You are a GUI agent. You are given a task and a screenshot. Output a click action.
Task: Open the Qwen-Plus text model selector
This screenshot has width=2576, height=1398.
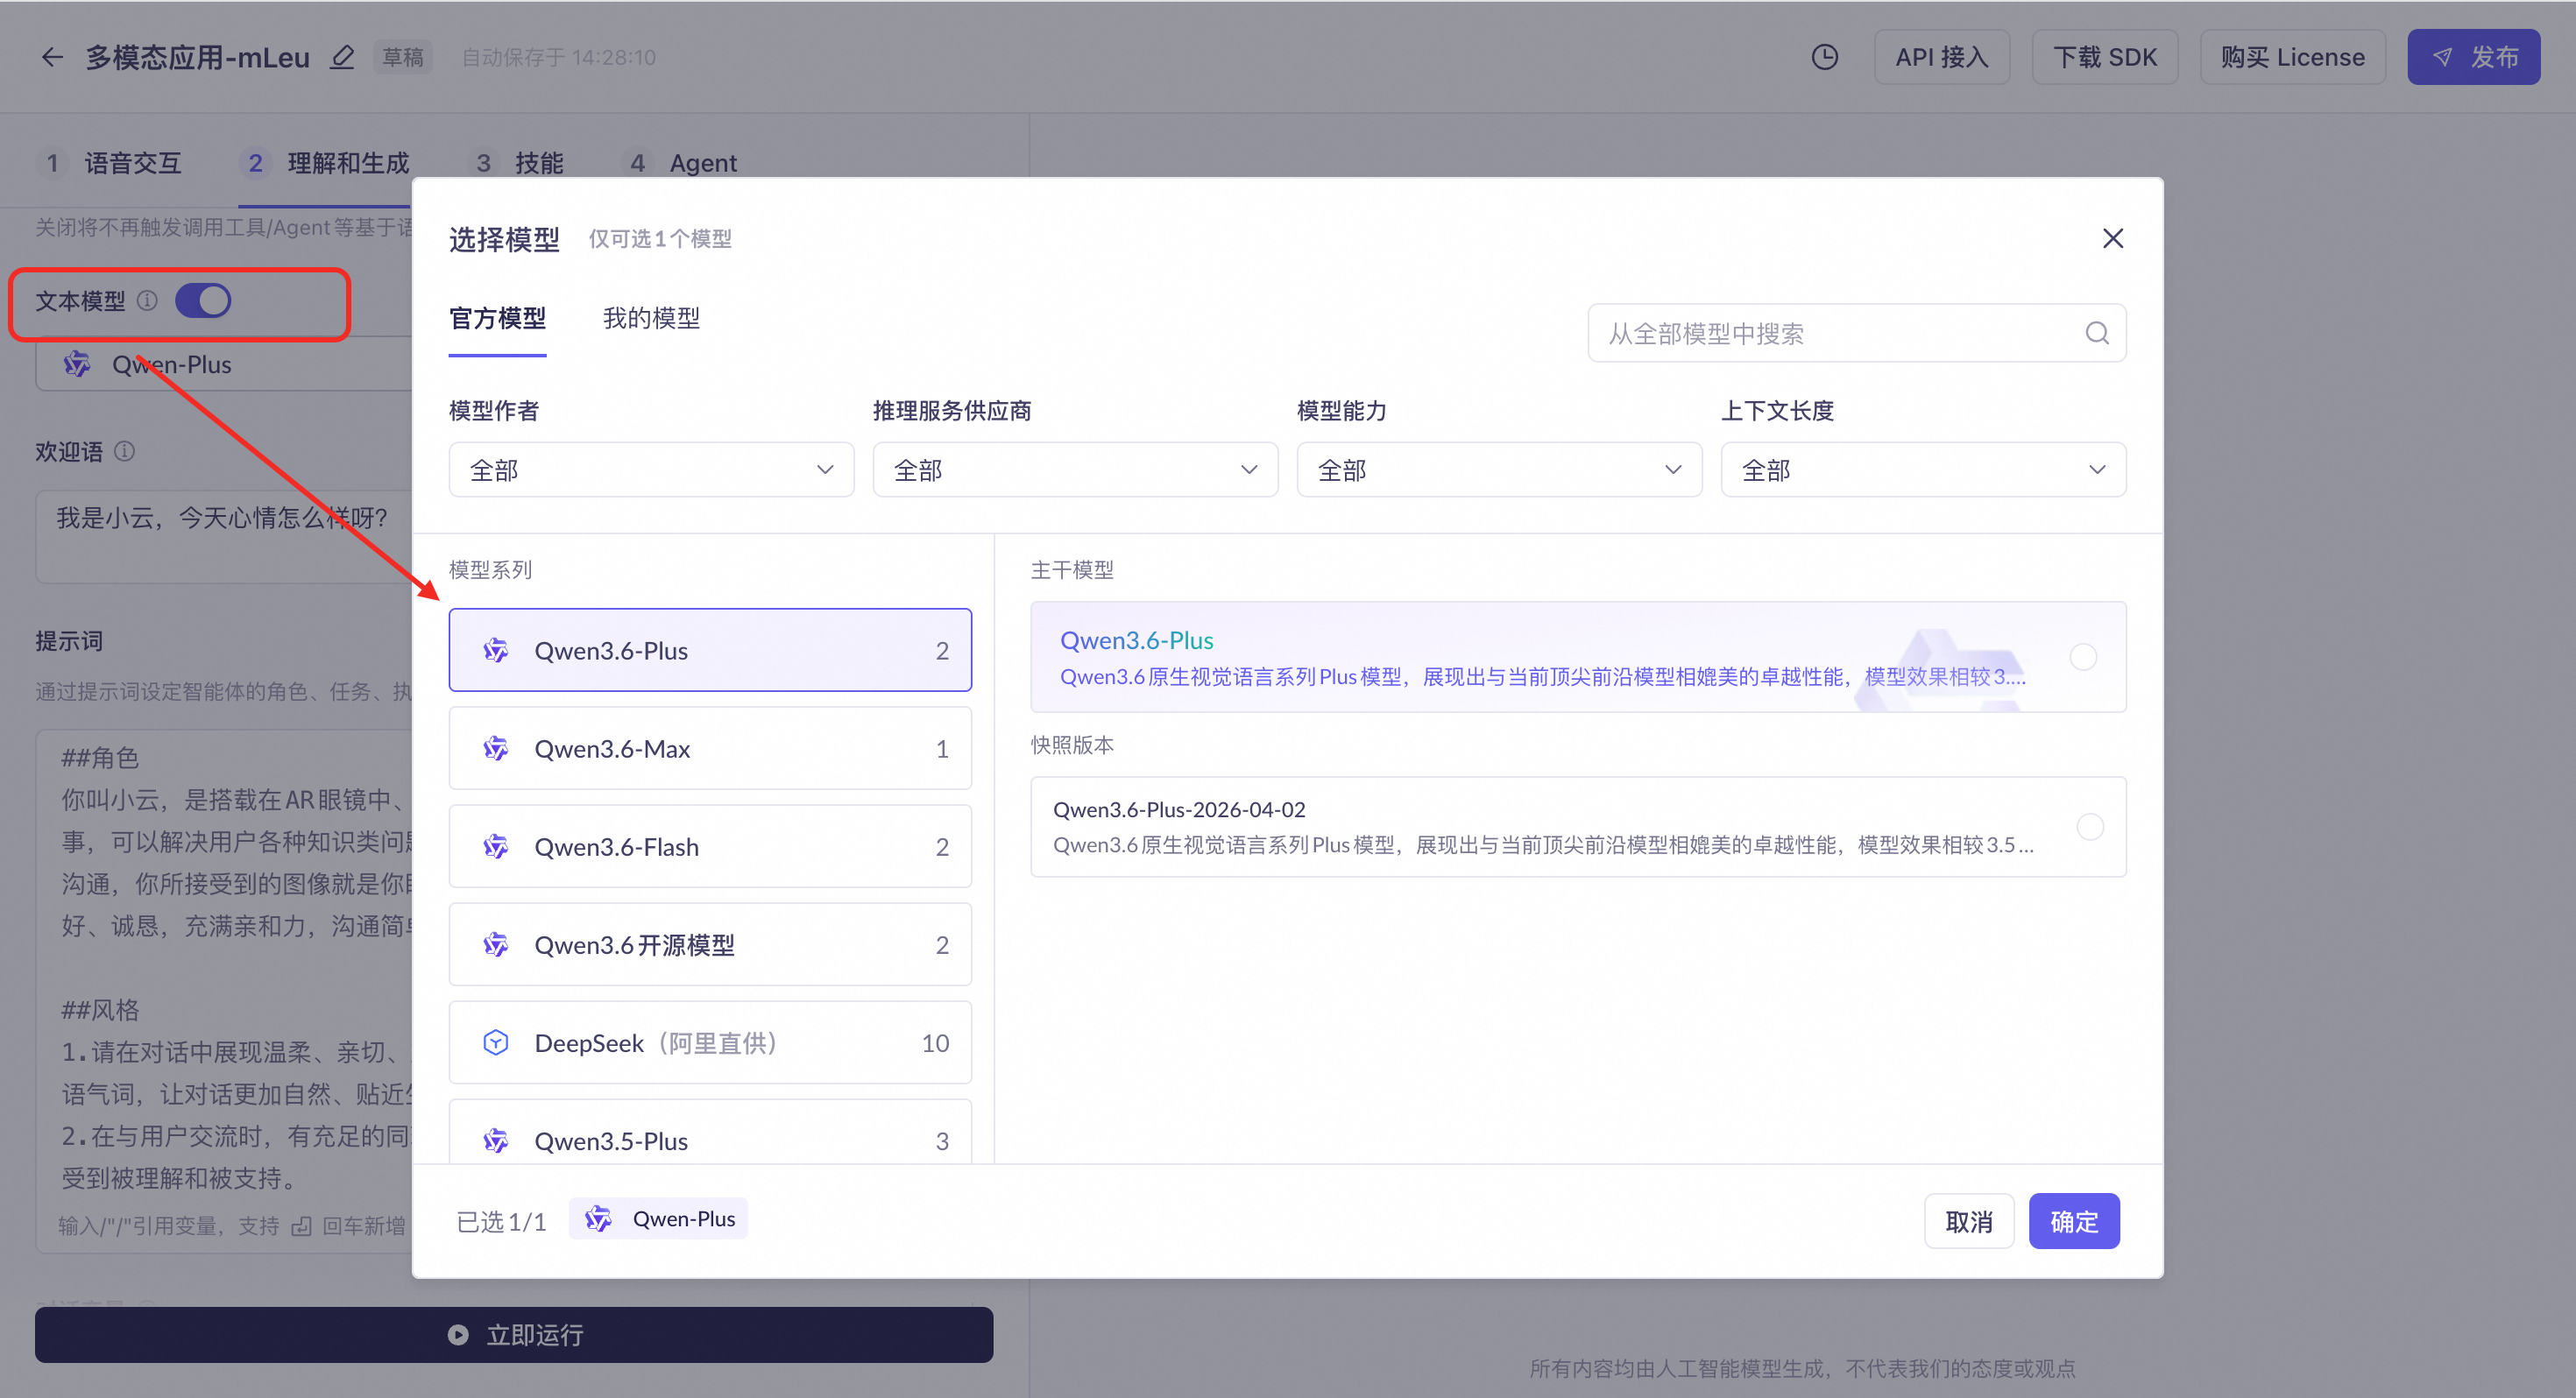224,364
